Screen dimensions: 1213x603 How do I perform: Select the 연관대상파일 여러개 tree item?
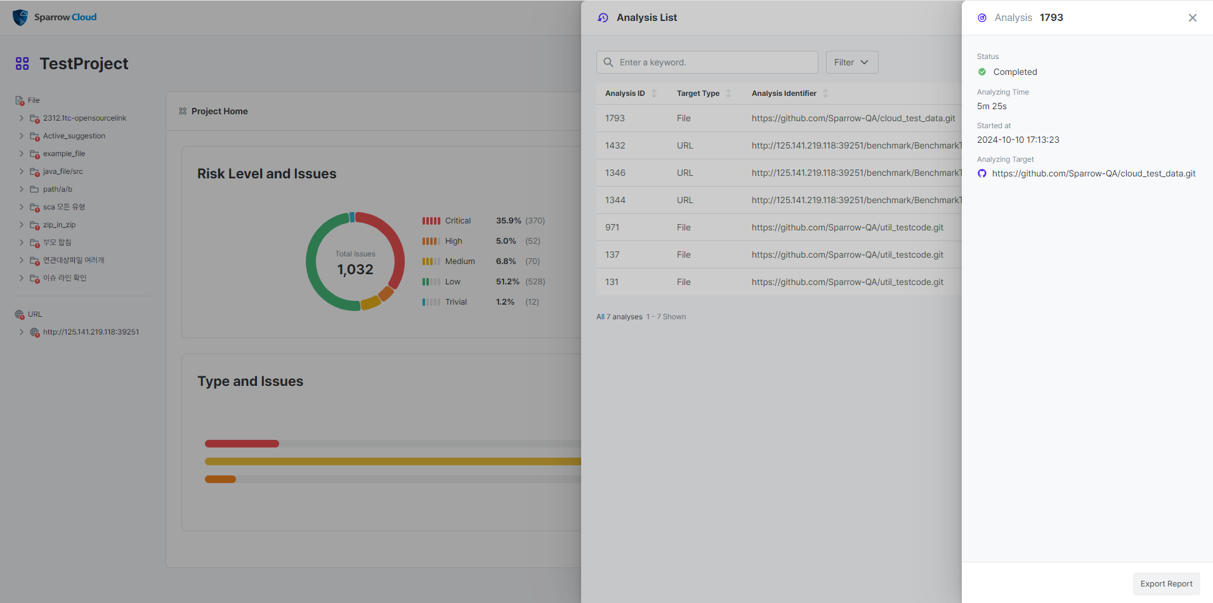click(x=74, y=260)
